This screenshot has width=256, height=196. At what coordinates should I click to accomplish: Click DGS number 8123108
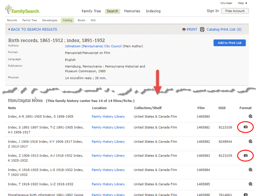tap(225, 127)
